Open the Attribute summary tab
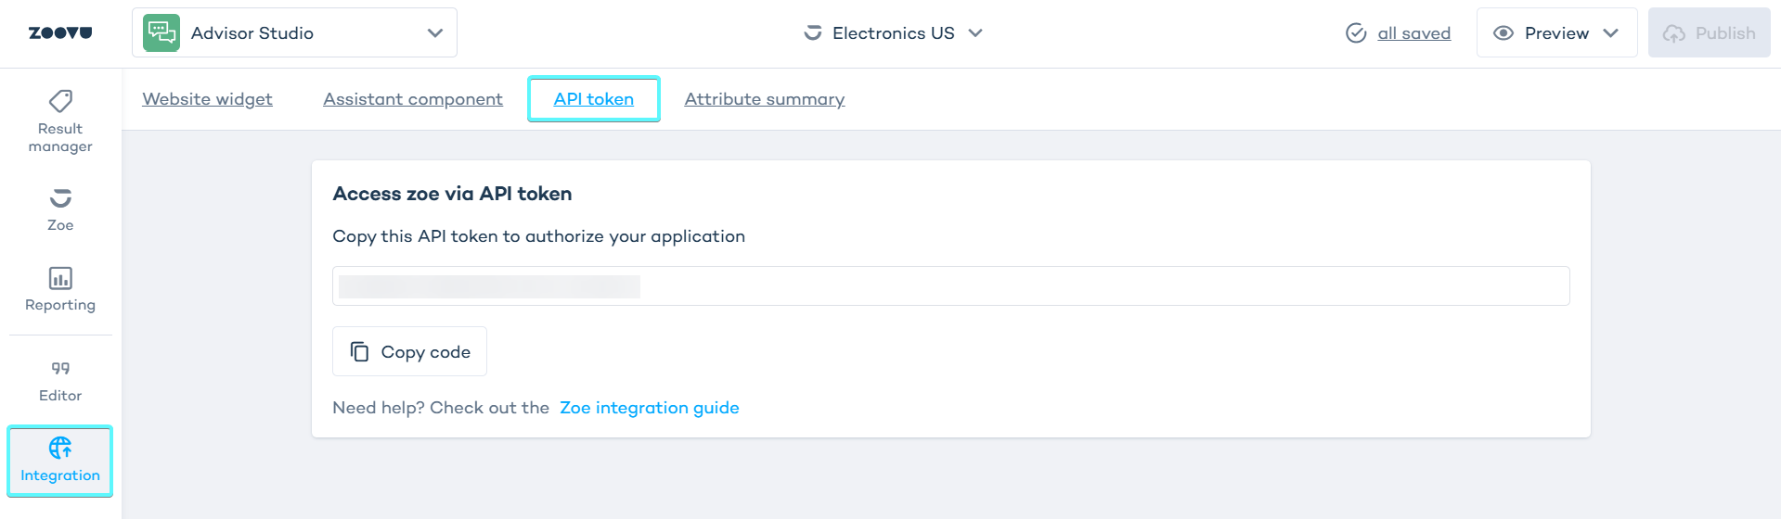 [x=765, y=99]
